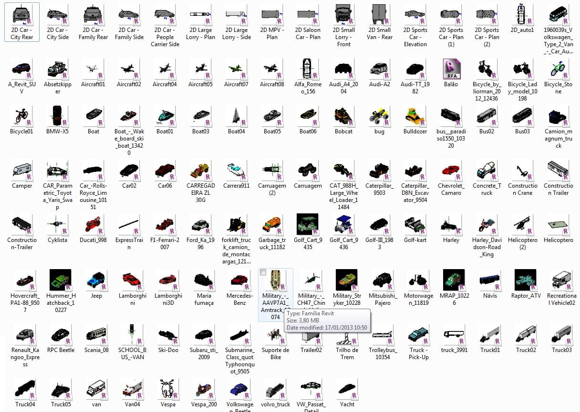Select the Bobcat file icon

pyautogui.click(x=343, y=117)
